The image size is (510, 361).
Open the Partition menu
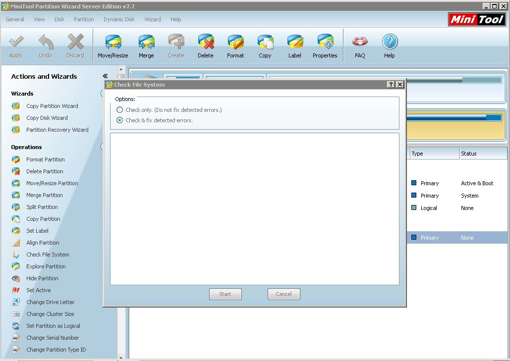(x=84, y=19)
